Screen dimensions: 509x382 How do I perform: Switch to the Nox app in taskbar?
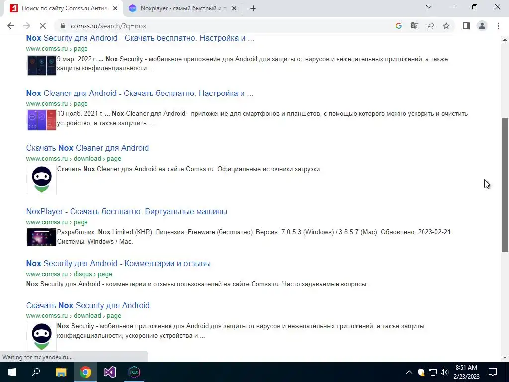point(134,372)
